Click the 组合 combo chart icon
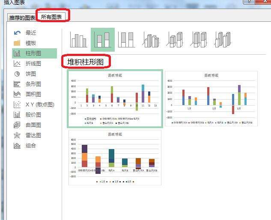 point(17,146)
